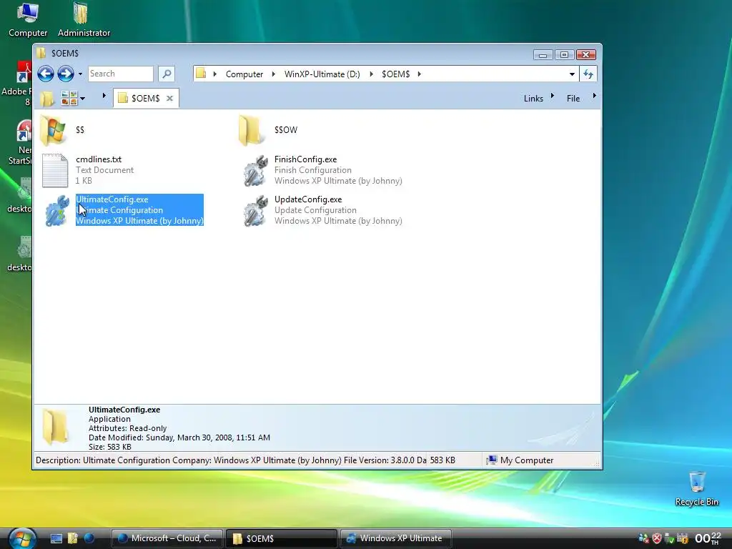Click 'Attributes: Read-only' in details pane
This screenshot has width=732, height=549.
(x=127, y=428)
